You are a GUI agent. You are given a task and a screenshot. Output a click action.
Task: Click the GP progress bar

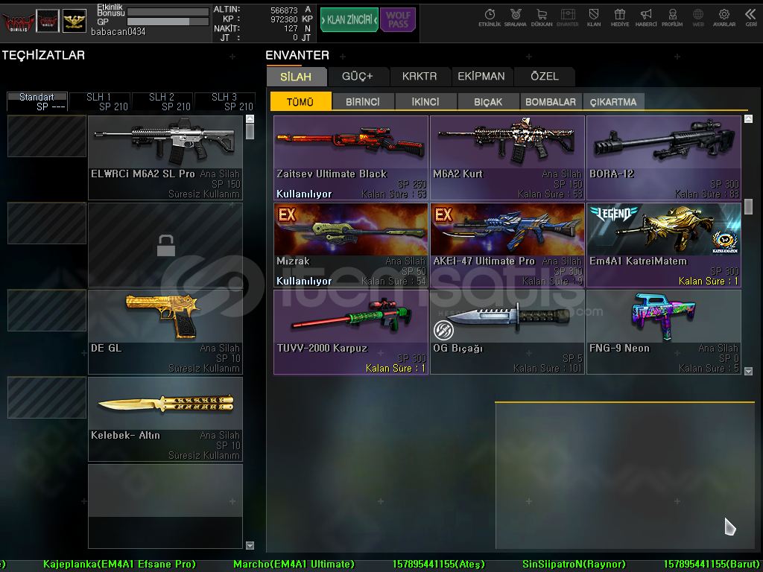click(x=168, y=22)
